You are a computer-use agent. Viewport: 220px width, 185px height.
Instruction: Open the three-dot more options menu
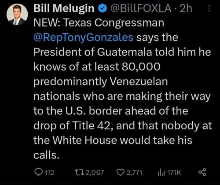click(x=209, y=8)
